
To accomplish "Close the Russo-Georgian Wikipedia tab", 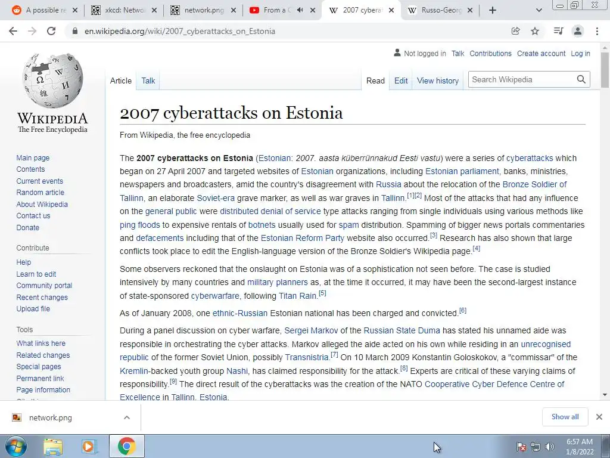I will coord(470,11).
